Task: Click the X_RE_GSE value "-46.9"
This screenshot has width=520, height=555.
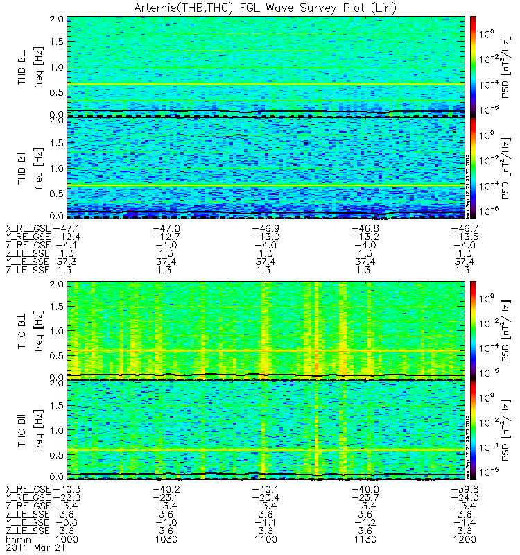Action: (266, 228)
